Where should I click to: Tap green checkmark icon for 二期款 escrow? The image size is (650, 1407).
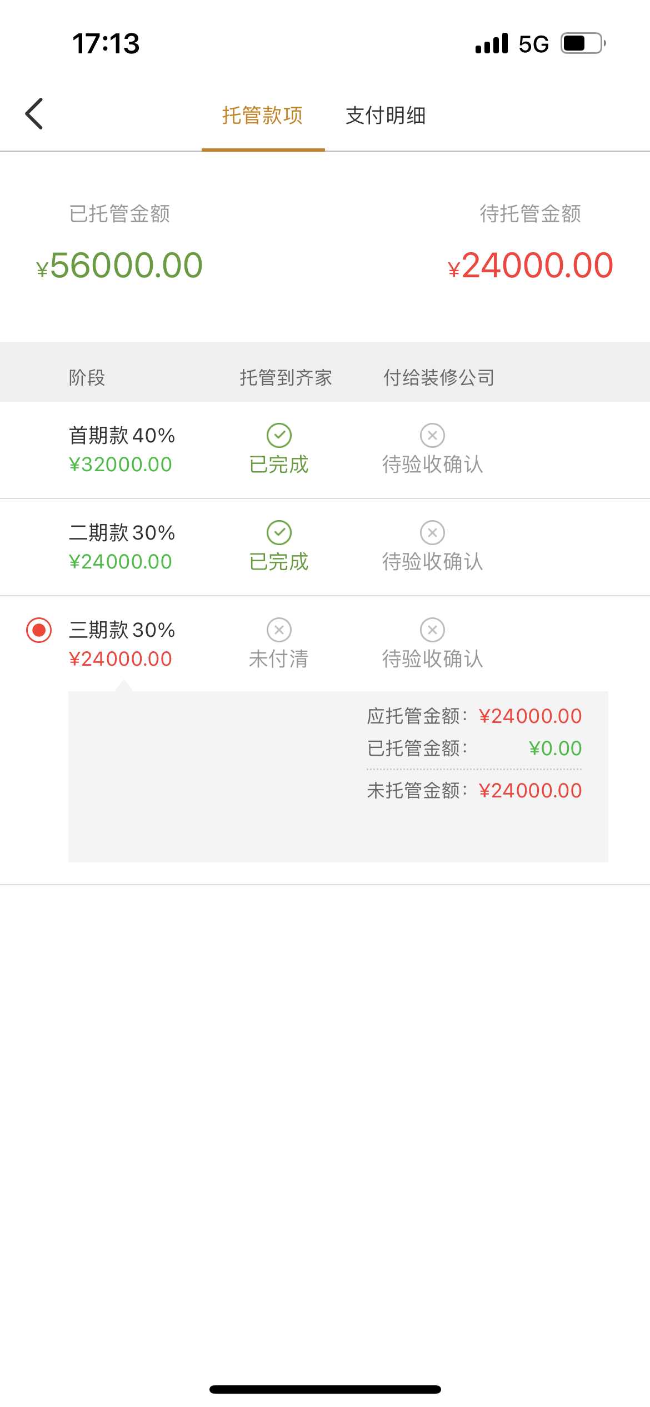point(279,532)
